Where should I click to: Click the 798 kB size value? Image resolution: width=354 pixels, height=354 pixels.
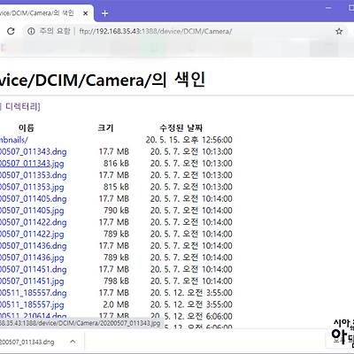click(x=116, y=281)
